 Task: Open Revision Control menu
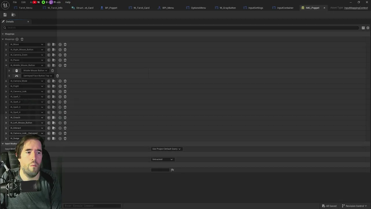(354, 206)
